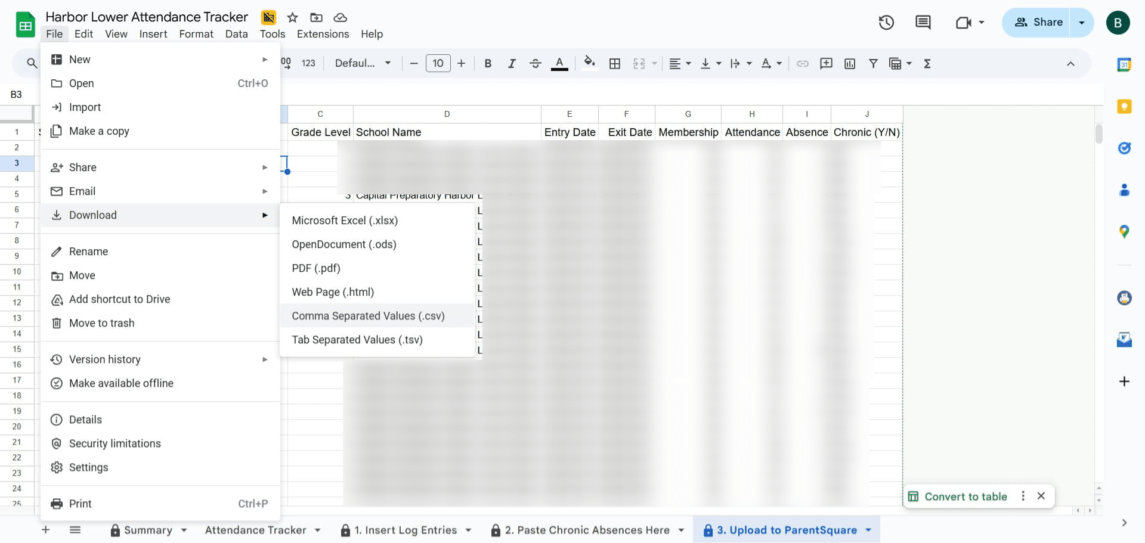This screenshot has width=1145, height=543.
Task: Switch to 2. Paste Chronic Absences Here tab
Action: (x=587, y=530)
